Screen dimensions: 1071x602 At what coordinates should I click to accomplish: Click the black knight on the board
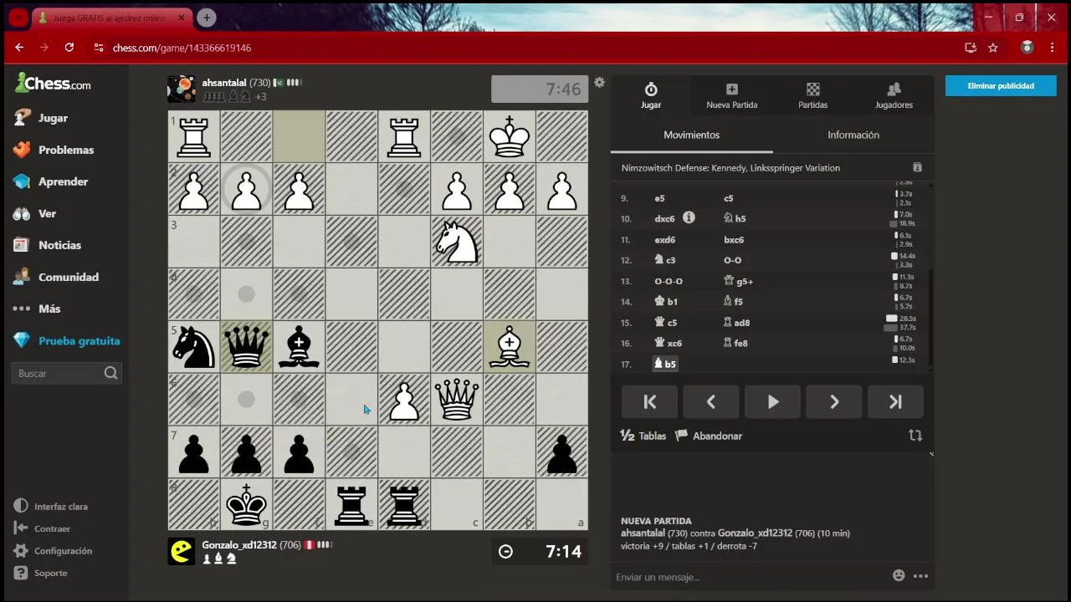[x=193, y=347]
